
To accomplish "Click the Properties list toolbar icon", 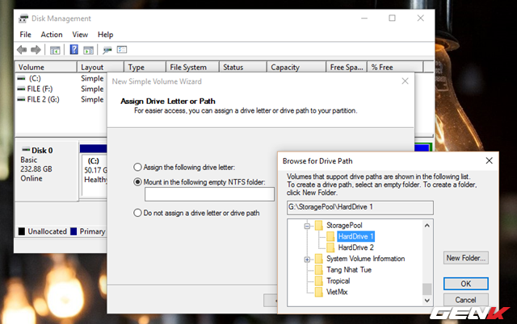I will [x=123, y=50].
